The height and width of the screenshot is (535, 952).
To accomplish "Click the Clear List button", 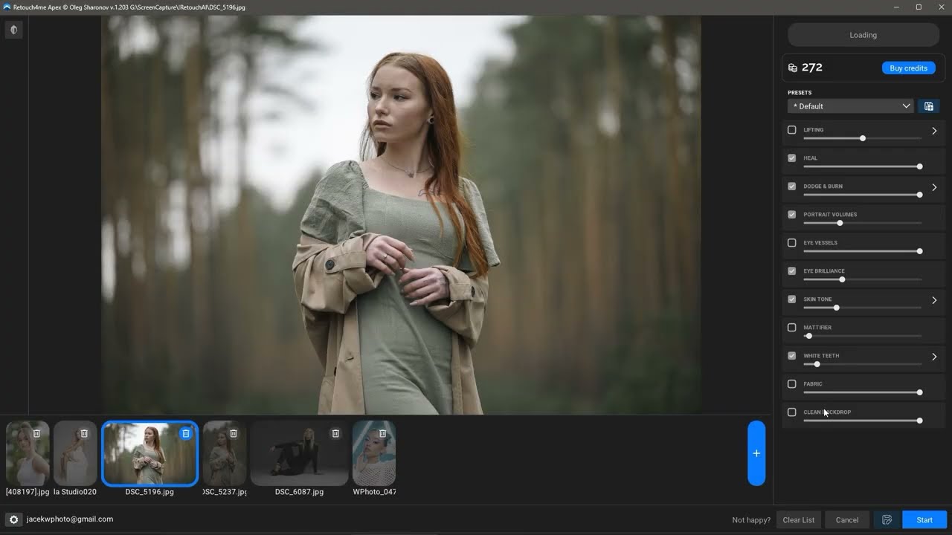I will (x=799, y=520).
